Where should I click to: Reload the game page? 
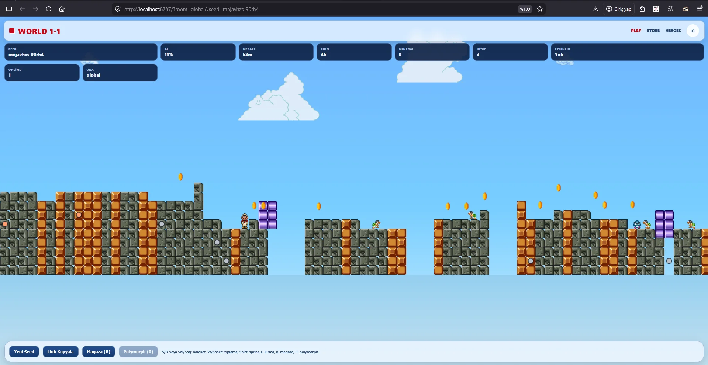coord(49,9)
